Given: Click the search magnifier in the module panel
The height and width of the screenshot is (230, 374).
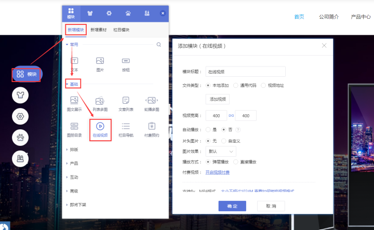Looking at the screenshot, I should [158, 45].
